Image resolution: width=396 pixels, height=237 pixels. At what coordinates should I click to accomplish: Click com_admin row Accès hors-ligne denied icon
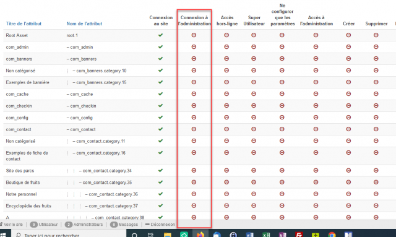point(226,47)
